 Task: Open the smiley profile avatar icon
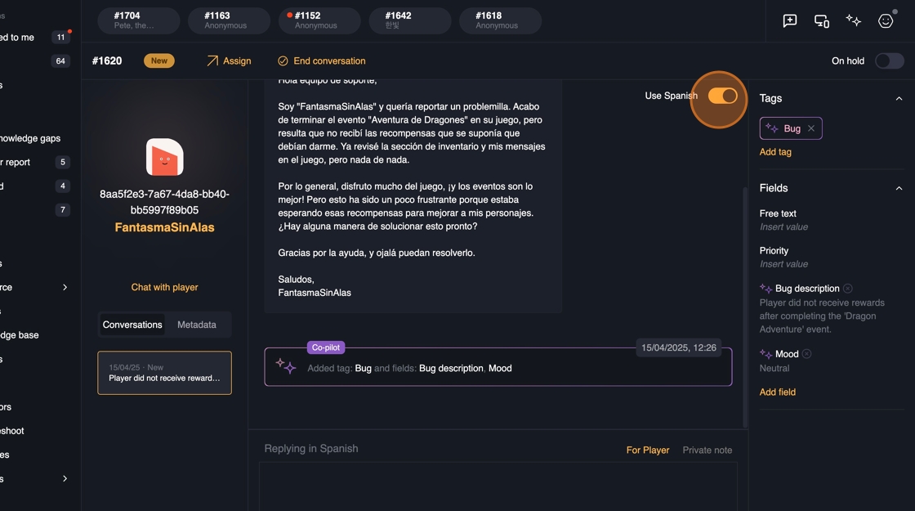click(x=886, y=20)
